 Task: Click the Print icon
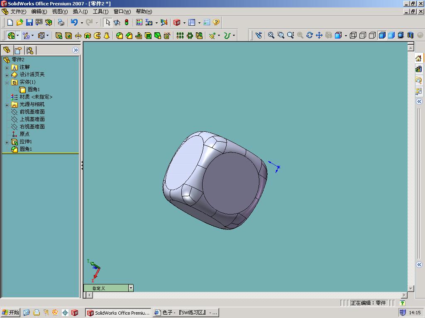click(61, 22)
